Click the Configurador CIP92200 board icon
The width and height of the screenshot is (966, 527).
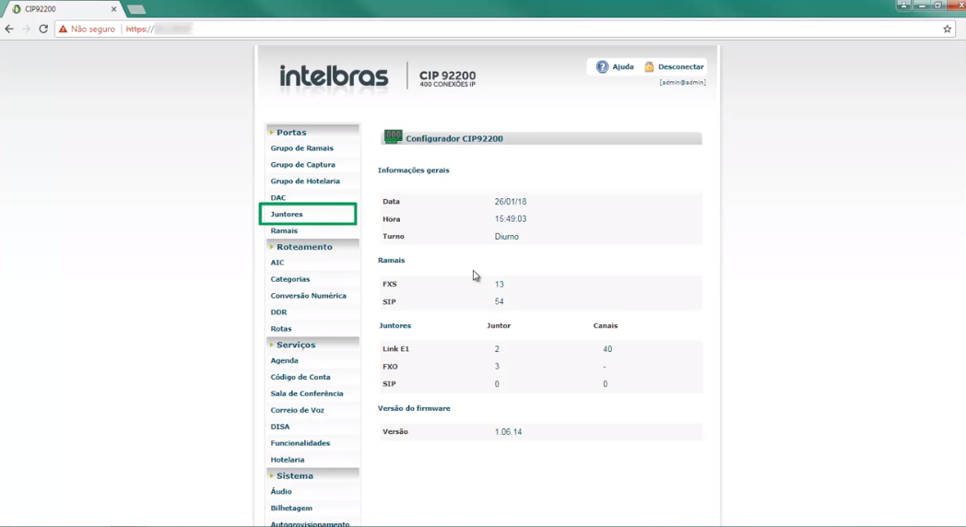click(x=394, y=137)
